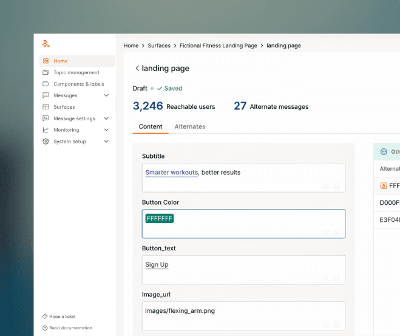The image size is (400, 336).
Task: Click the Subtitle field emoji icon
Action: [337, 187]
